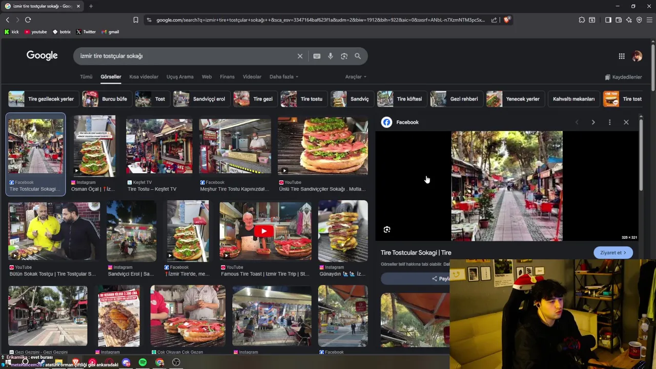Open Ünlü Tire Sandviççiler Sokağı result

click(323, 146)
